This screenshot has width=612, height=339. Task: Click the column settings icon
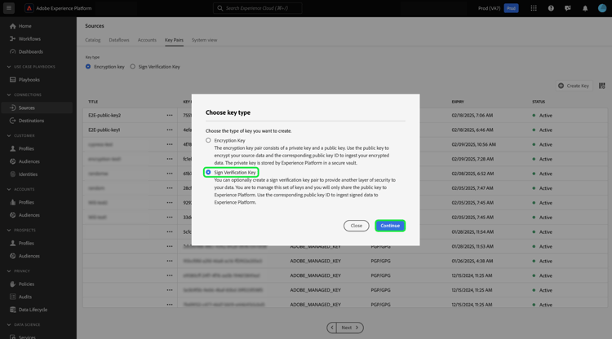coord(602,86)
